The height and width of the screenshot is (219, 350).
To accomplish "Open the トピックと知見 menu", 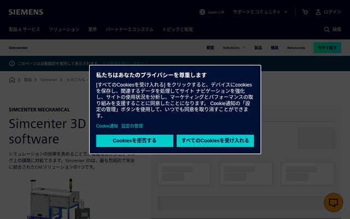I will [178, 30].
